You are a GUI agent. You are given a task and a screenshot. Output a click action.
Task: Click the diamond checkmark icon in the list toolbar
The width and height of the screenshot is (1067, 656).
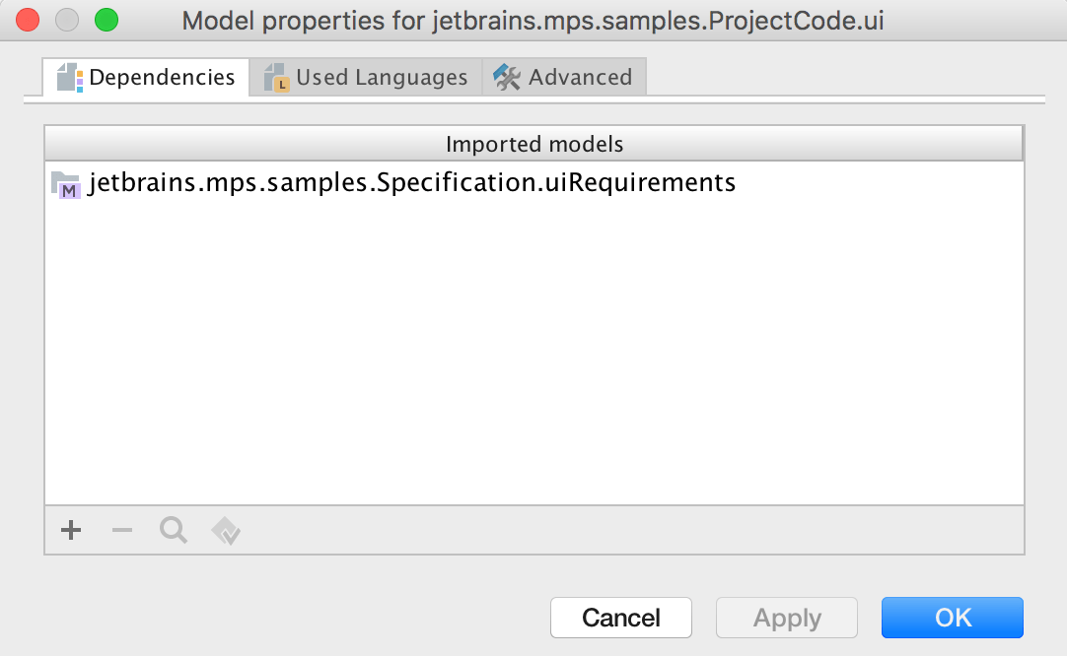tap(226, 532)
